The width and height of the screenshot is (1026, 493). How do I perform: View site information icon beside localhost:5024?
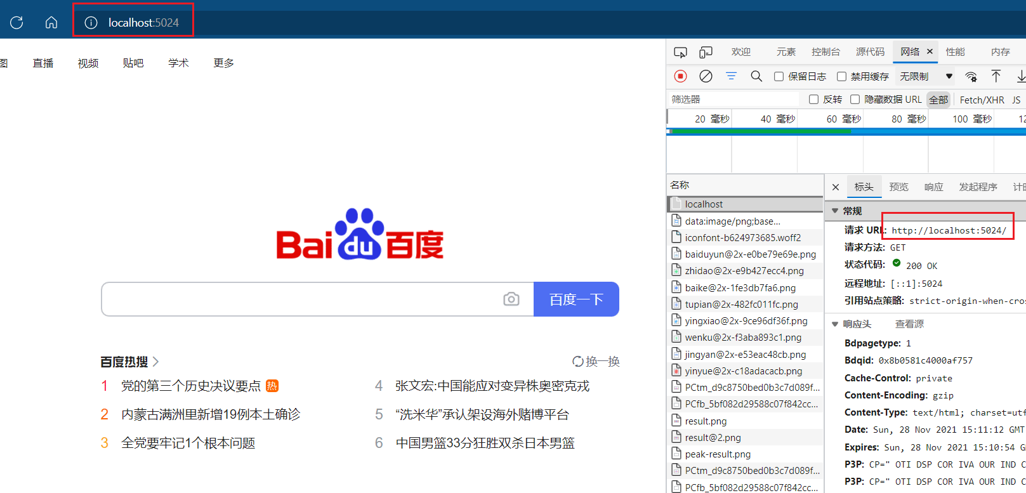click(91, 23)
